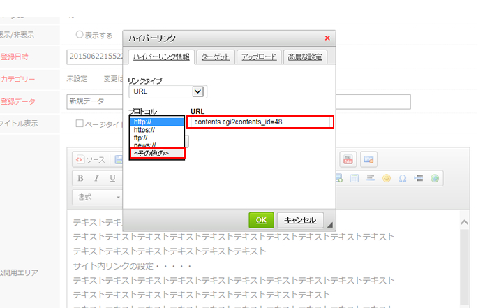Insert a special character using the Omega icon
Image resolution: width=478 pixels, height=308 pixels.
[402, 178]
